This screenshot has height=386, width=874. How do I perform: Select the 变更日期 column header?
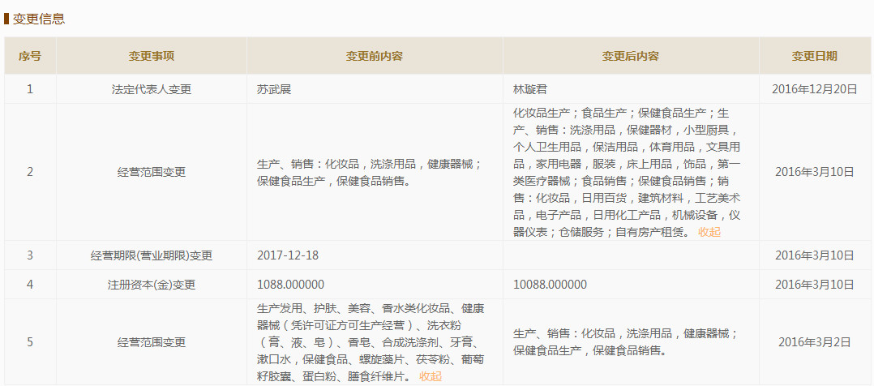coord(815,56)
